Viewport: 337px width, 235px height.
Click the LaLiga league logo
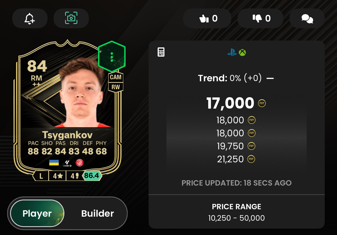click(x=67, y=163)
